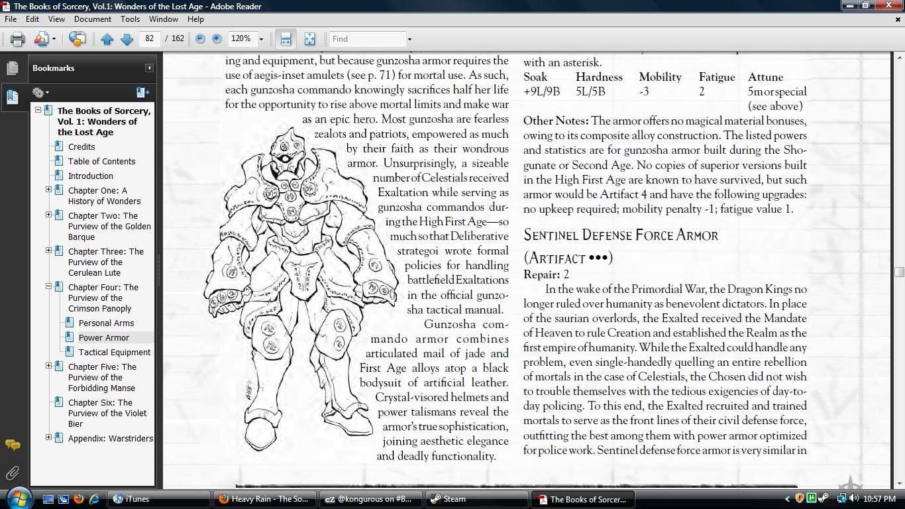This screenshot has width=905, height=509.
Task: Open the File menu
Action: coord(11,19)
